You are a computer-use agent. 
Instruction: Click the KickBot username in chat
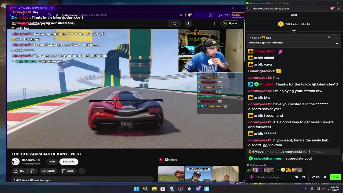pyautogui.click(x=267, y=84)
